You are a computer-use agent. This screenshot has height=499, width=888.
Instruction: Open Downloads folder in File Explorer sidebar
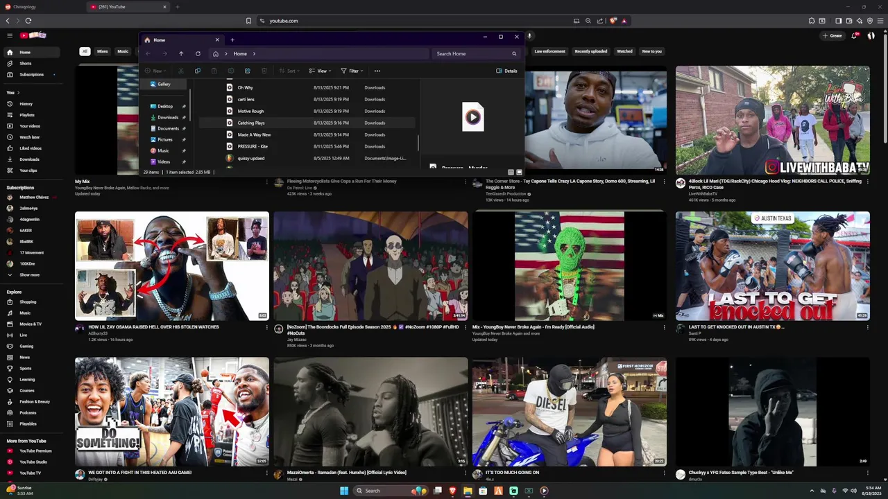[168, 117]
